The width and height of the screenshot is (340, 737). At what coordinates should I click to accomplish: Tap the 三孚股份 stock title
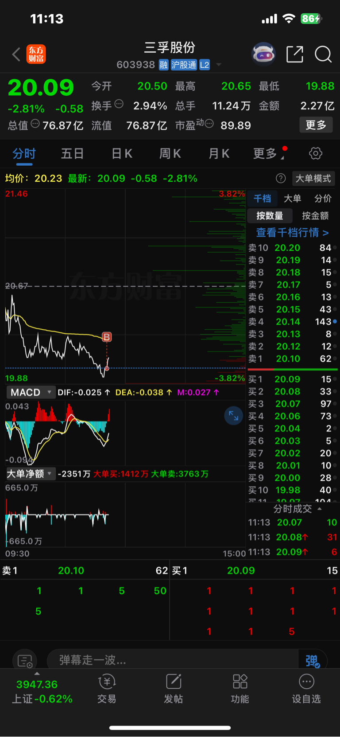pos(170,47)
